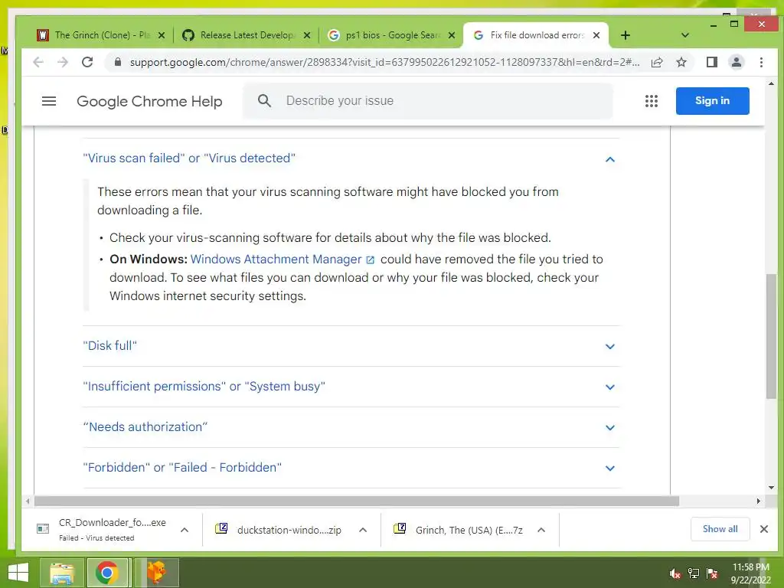
Task: Open the DuckStation taskbar app
Action: [x=156, y=573]
